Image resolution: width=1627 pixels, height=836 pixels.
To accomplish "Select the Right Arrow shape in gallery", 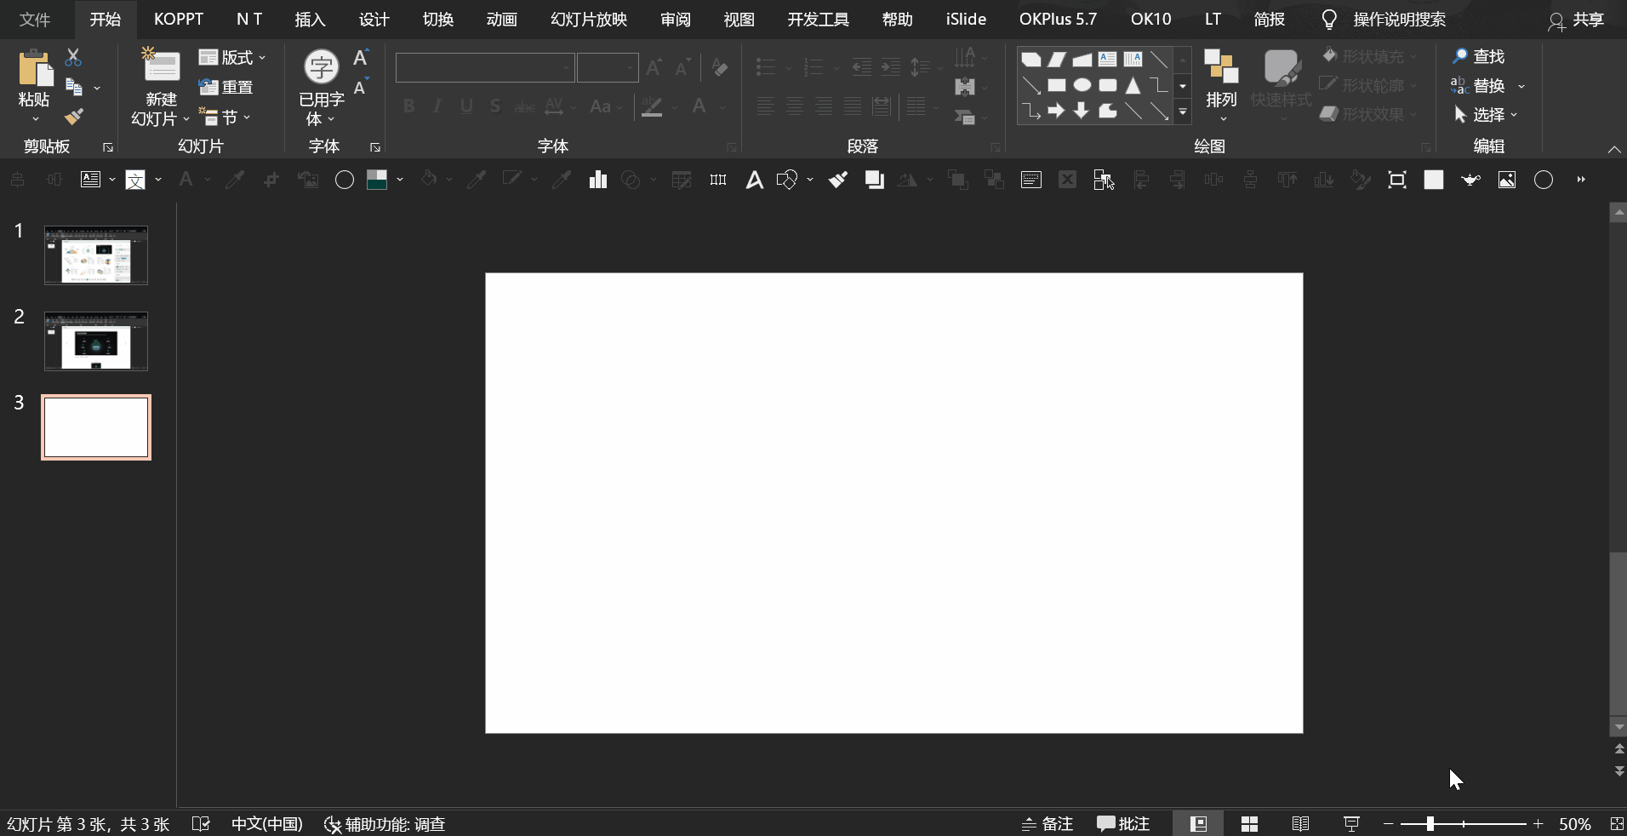I will coord(1056,111).
